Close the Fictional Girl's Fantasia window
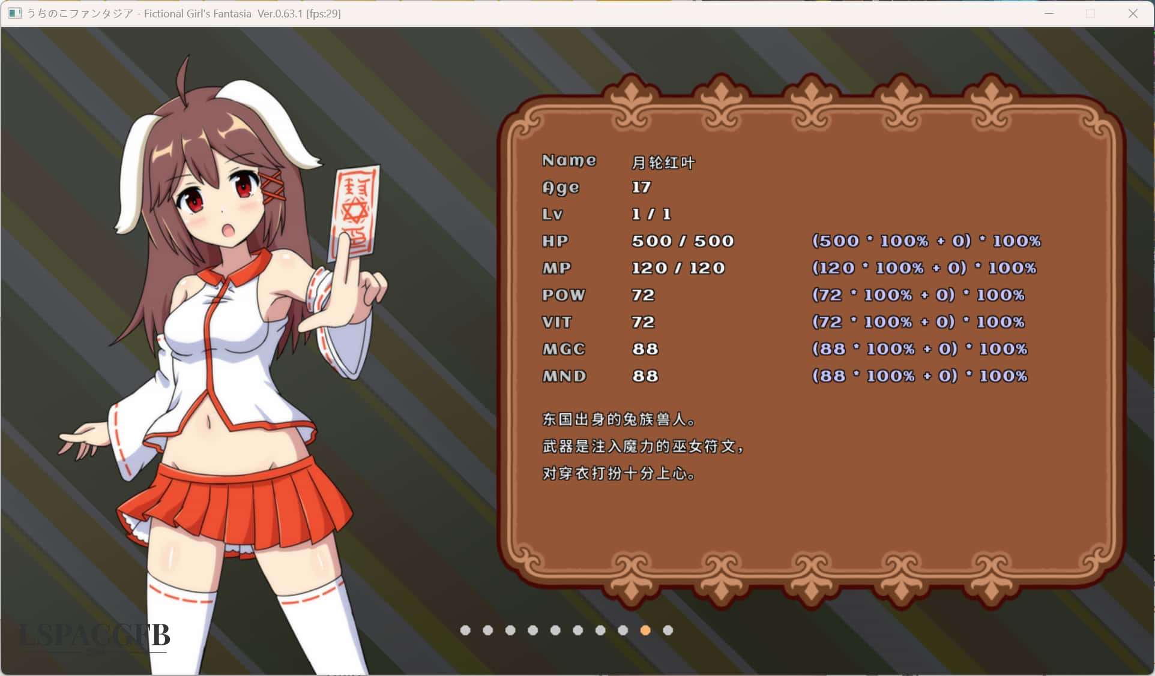1155x676 pixels. [1132, 13]
